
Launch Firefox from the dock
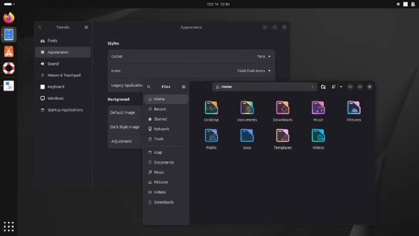9,18
